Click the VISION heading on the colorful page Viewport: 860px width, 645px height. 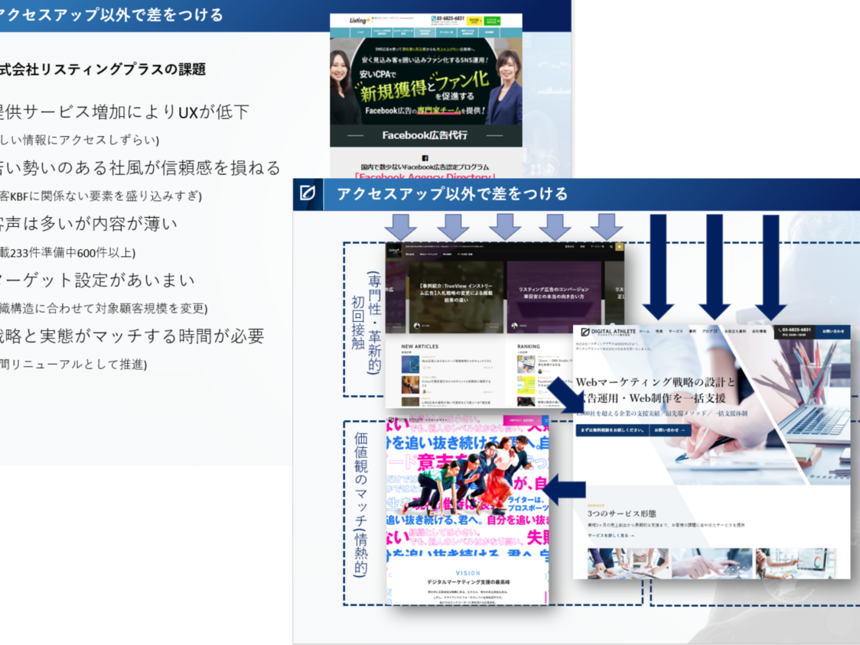coord(467,573)
